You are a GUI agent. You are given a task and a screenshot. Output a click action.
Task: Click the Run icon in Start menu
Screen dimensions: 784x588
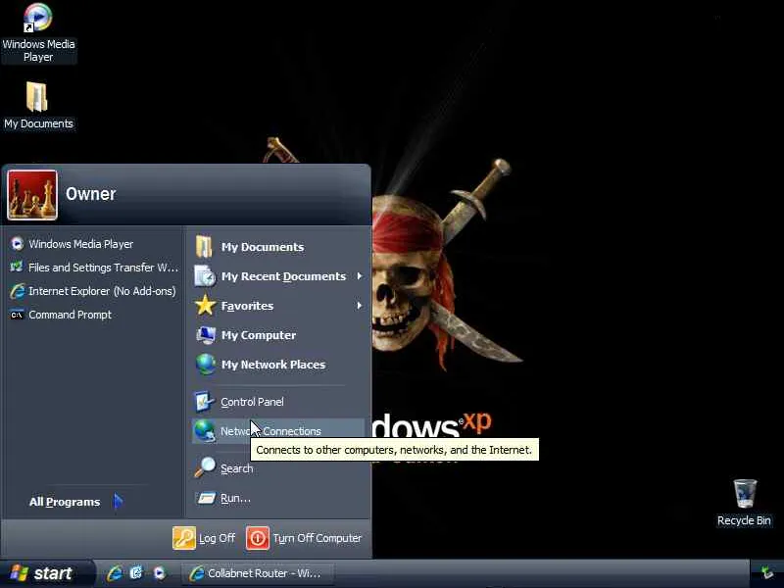[x=206, y=498]
